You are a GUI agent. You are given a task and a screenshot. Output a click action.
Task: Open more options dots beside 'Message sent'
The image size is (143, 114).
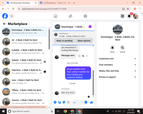click(87, 56)
